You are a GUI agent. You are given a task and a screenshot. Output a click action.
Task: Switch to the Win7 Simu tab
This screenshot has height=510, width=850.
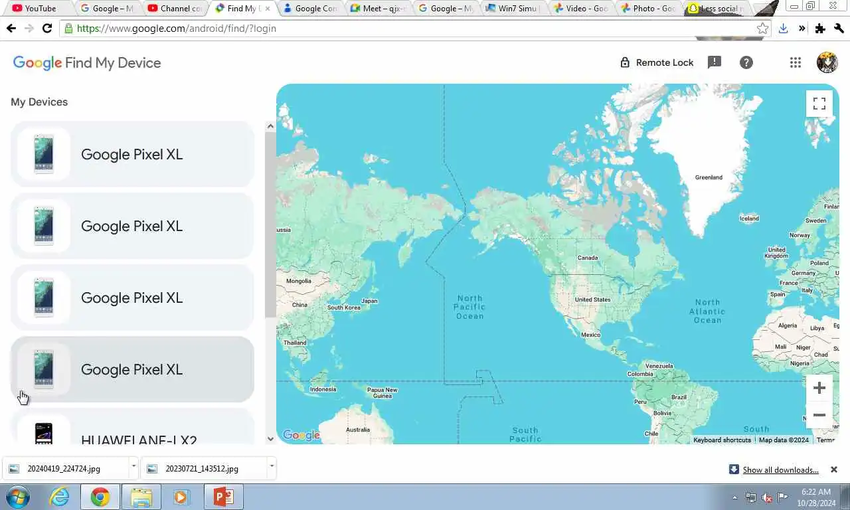[x=513, y=9]
